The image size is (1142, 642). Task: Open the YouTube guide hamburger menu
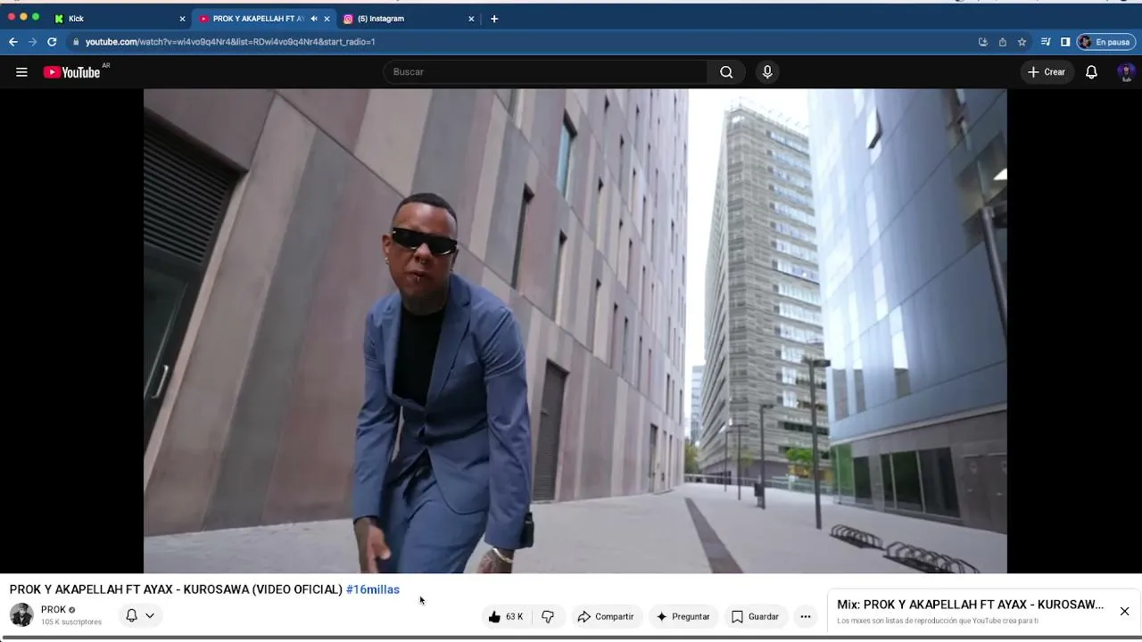[x=21, y=72]
